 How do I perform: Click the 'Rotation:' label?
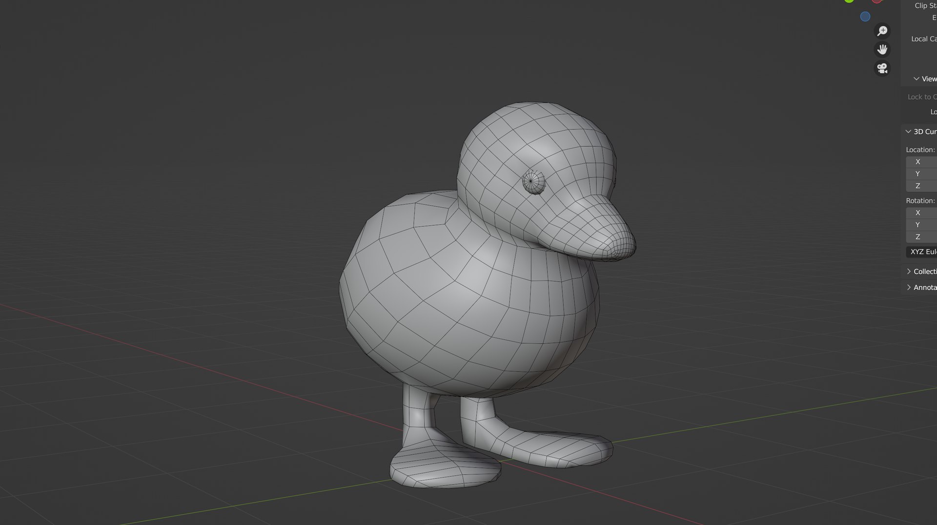920,201
